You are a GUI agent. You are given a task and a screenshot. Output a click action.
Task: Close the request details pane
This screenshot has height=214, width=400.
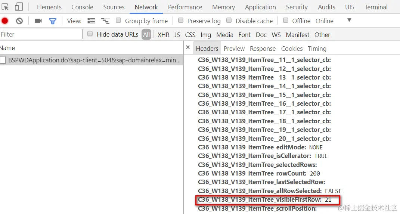pyautogui.click(x=188, y=47)
